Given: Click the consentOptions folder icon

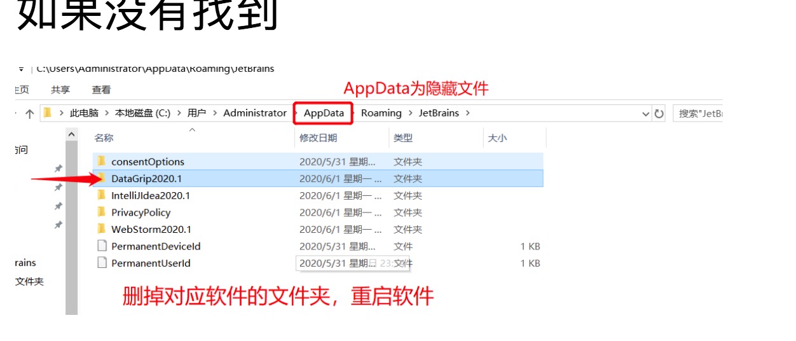Looking at the screenshot, I should pos(102,161).
